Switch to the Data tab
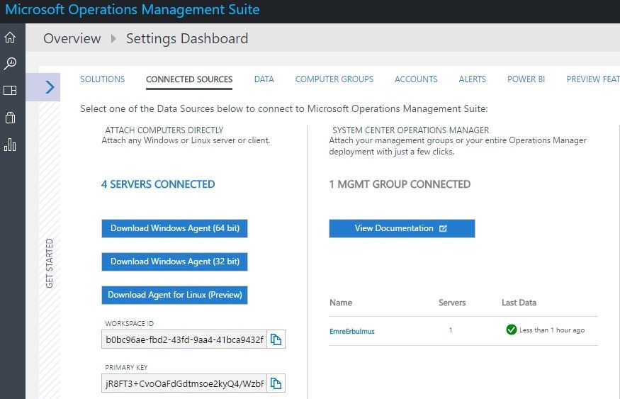Screen dimensions: 620x399 (x=264, y=79)
